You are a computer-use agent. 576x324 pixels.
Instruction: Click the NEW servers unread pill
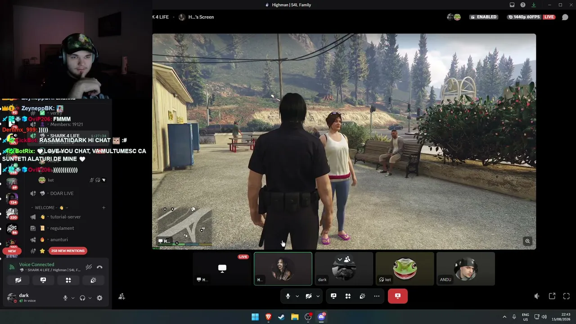[12, 251]
